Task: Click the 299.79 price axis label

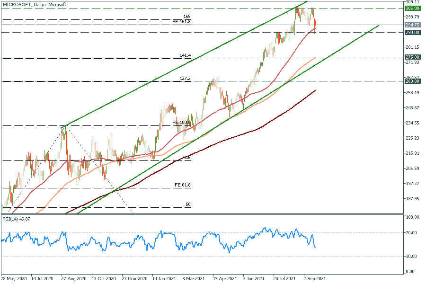Action: [412, 17]
